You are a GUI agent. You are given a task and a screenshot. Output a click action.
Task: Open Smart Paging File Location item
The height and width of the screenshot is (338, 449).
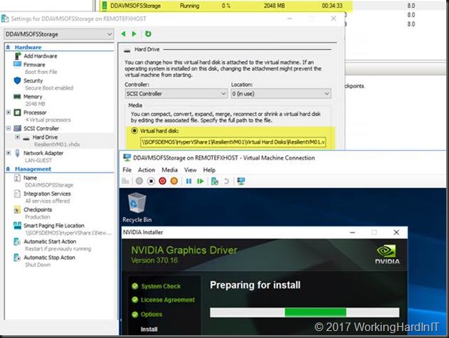click(54, 226)
